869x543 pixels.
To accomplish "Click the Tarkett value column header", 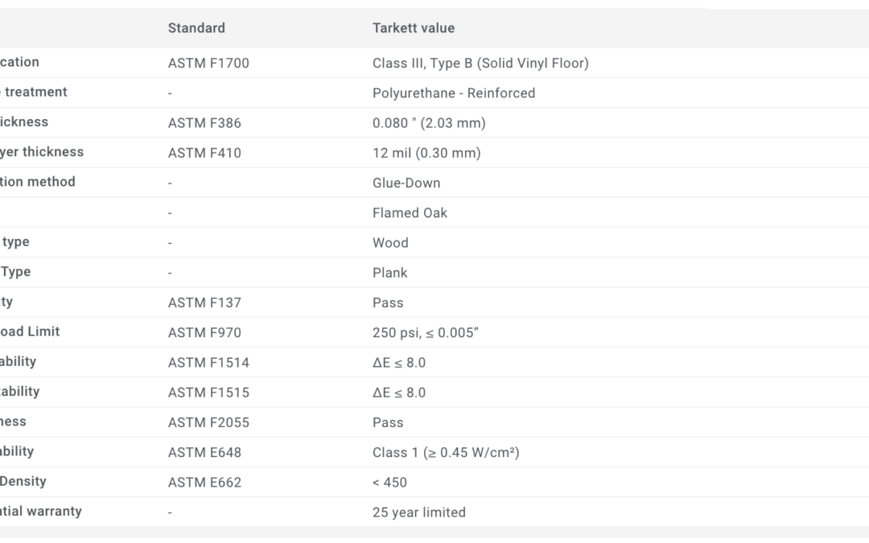I will (414, 28).
